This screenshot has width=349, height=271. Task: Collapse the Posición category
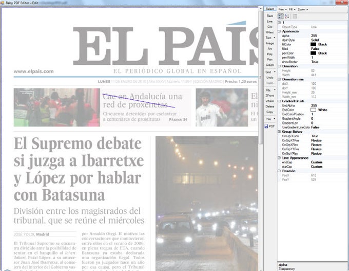click(x=279, y=171)
